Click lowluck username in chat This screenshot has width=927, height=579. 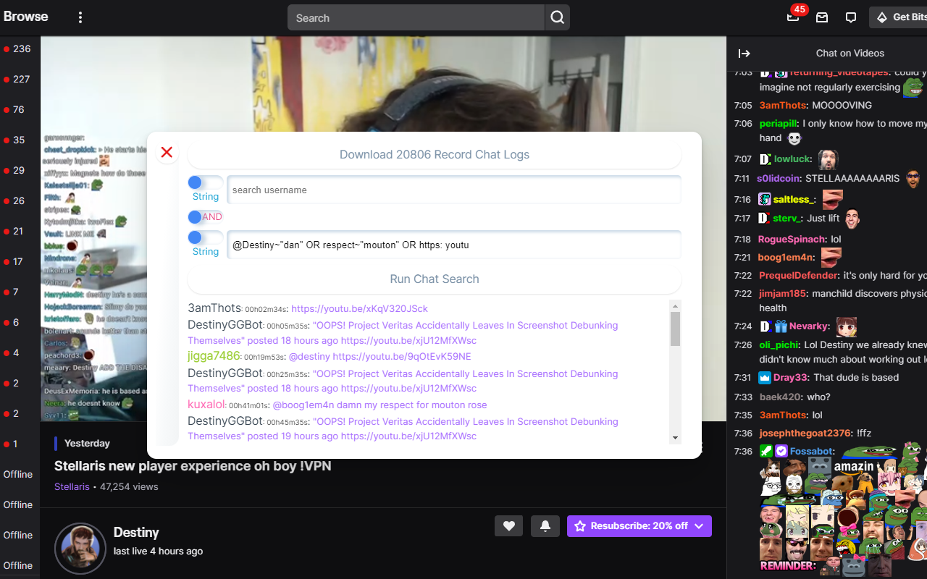(793, 159)
